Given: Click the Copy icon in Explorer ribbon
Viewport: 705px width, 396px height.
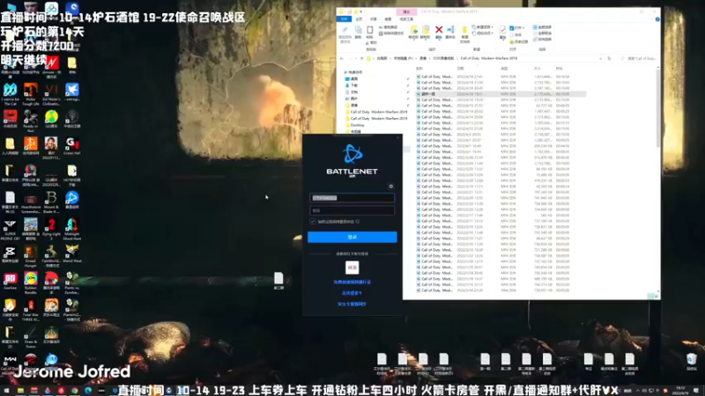Looking at the screenshot, I should pyautogui.click(x=359, y=30).
